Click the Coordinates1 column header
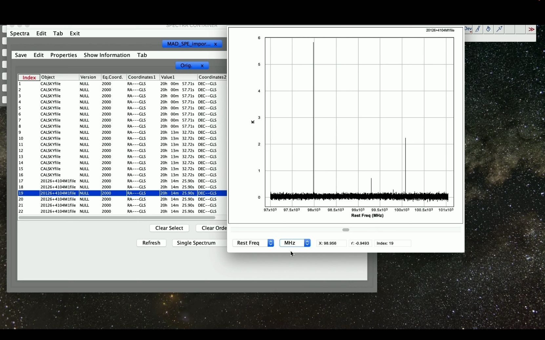The height and width of the screenshot is (340, 545). [143, 77]
